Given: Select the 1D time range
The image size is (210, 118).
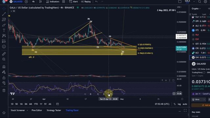Looking at the screenshot, I should click(x=12, y=104).
